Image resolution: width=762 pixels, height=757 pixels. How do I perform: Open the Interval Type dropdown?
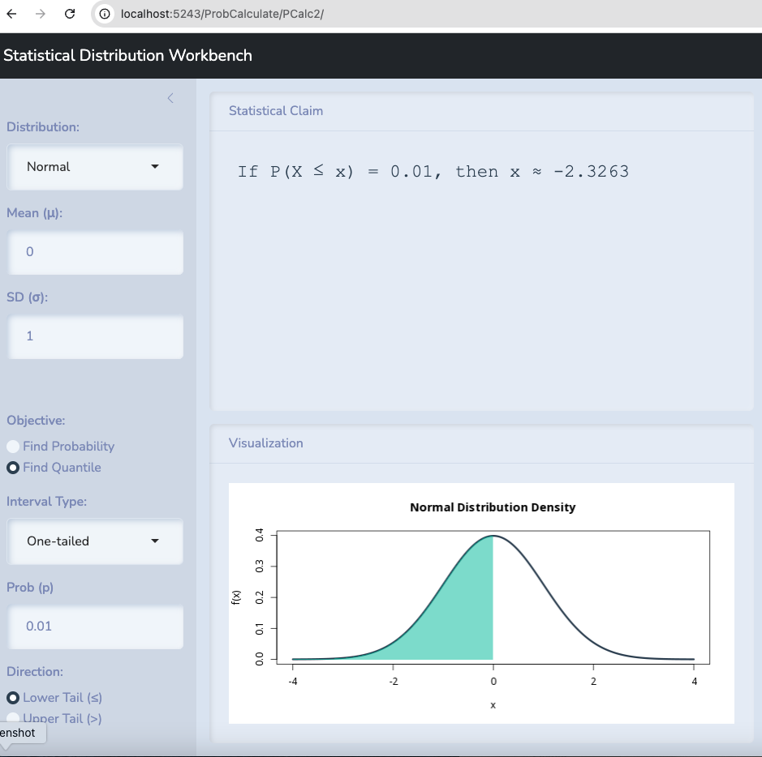click(95, 541)
